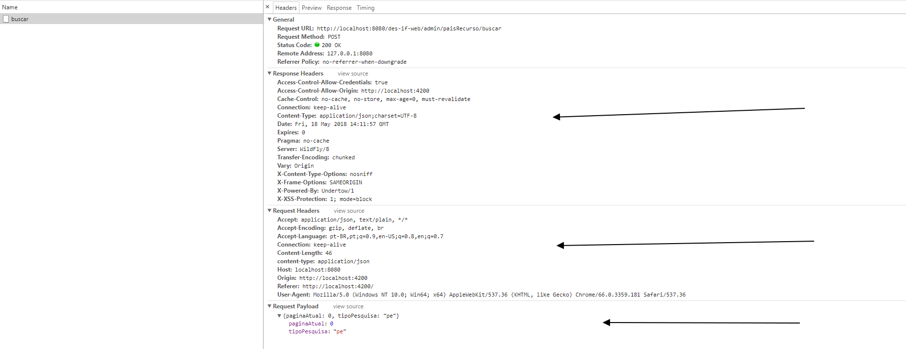Collapse the Request Headers section
Viewport: 906px width, 349px height.
coord(269,210)
